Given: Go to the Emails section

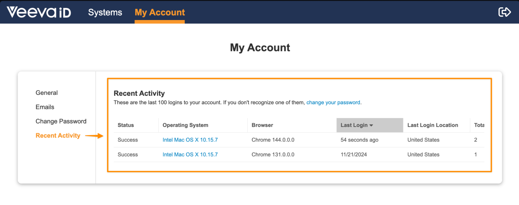Looking at the screenshot, I should coord(45,107).
